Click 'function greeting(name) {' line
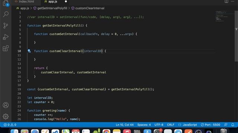Viewport: 238px width, 133px height. (x=49, y=110)
